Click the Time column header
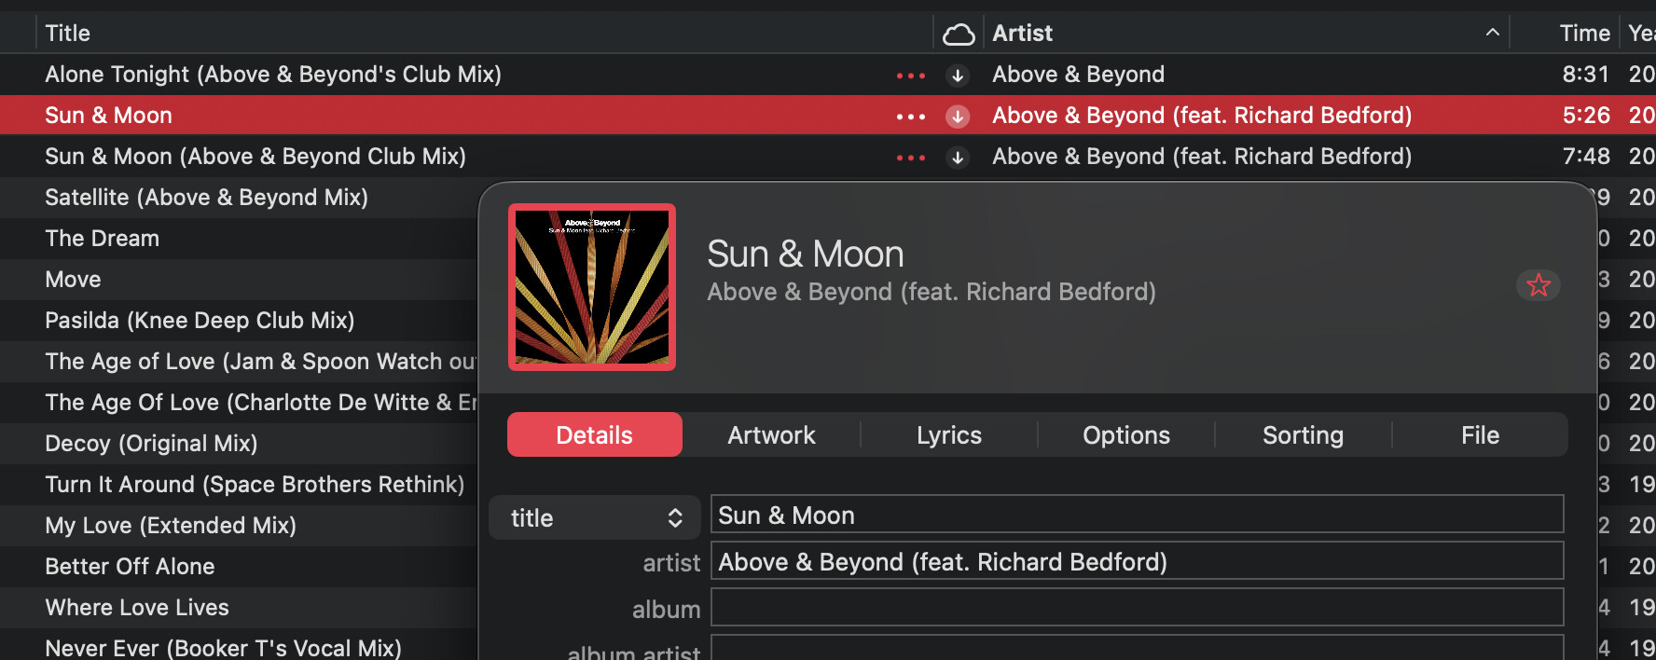The height and width of the screenshot is (660, 1656). click(1584, 34)
